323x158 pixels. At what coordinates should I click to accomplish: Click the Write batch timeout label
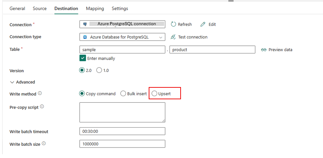click(29, 131)
